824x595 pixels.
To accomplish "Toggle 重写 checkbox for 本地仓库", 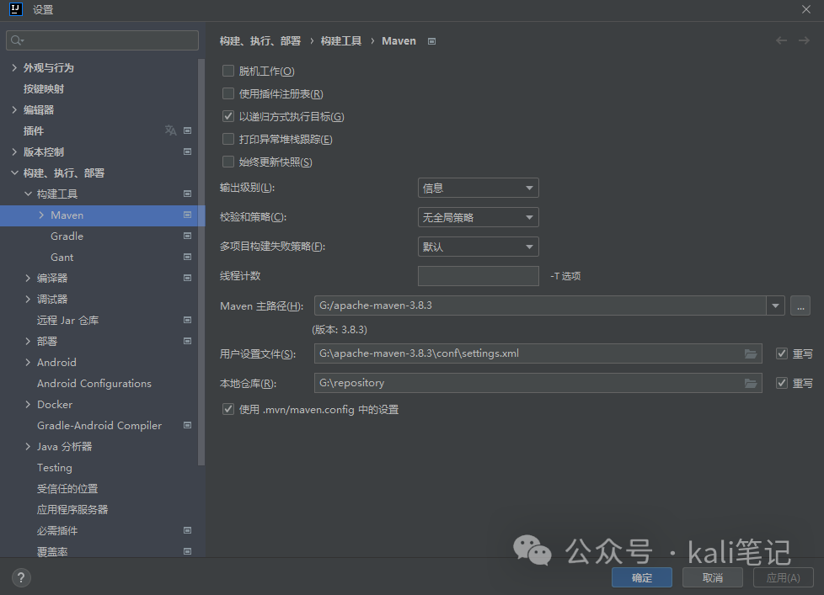I will (782, 383).
